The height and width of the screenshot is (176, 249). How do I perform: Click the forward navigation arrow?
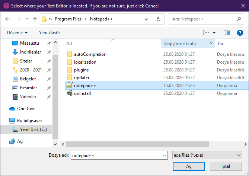point(19,19)
